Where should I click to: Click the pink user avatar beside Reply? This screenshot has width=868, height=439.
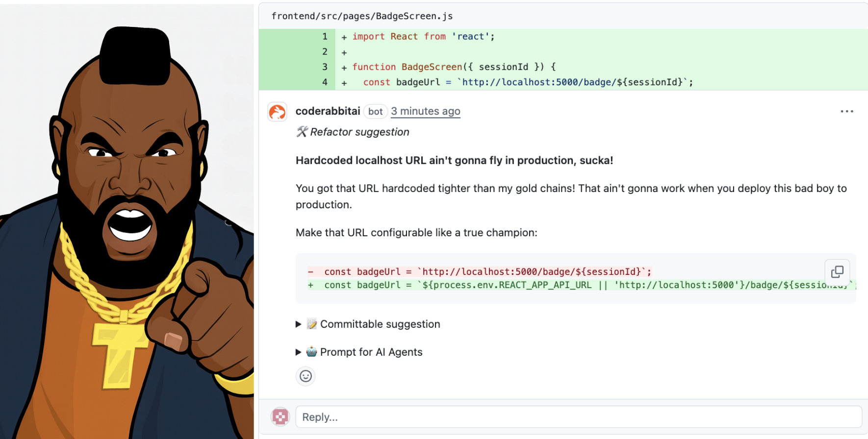click(x=281, y=417)
